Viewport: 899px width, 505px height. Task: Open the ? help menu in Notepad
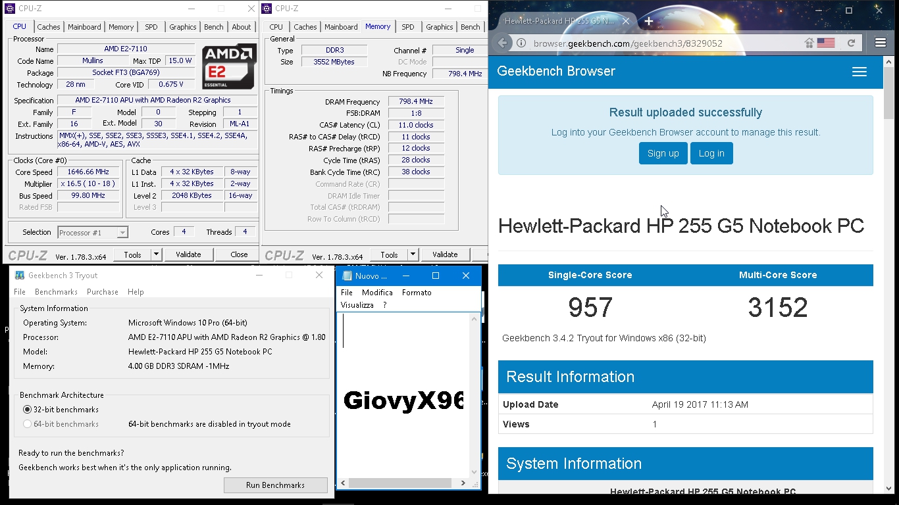[385, 305]
